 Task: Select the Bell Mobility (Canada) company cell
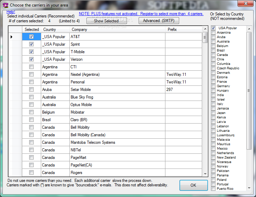[117, 135]
